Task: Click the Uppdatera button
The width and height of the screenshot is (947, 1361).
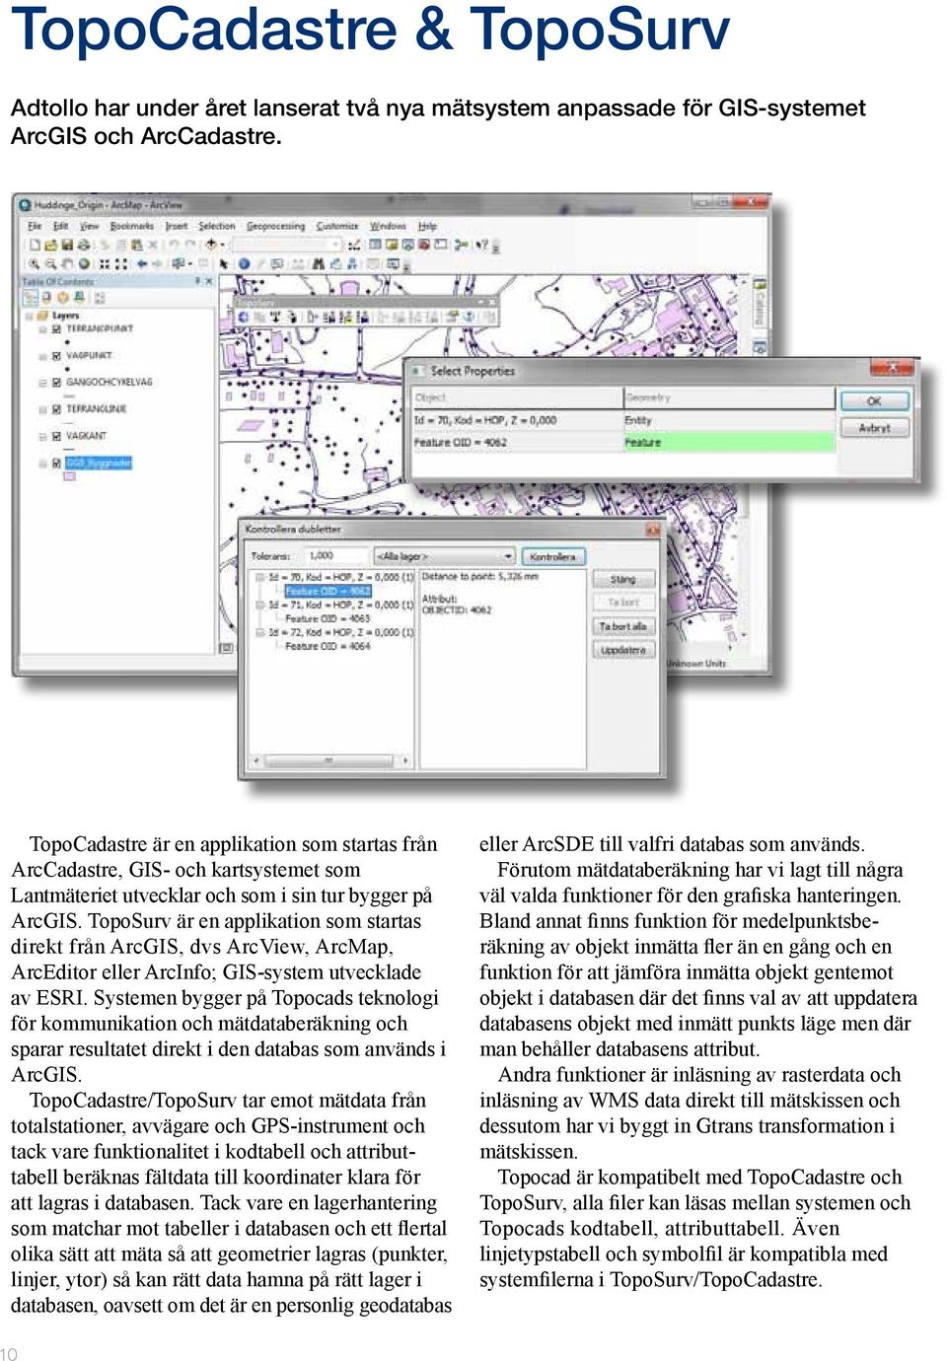Action: [622, 650]
